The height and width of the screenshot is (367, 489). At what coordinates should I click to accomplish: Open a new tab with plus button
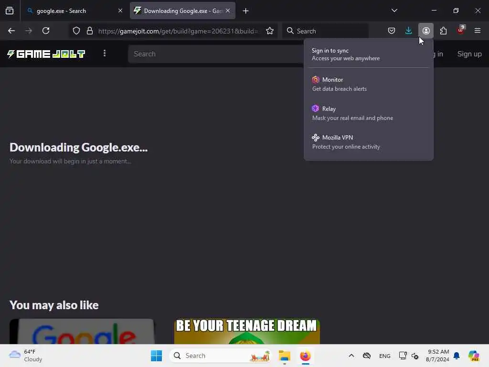click(x=245, y=11)
